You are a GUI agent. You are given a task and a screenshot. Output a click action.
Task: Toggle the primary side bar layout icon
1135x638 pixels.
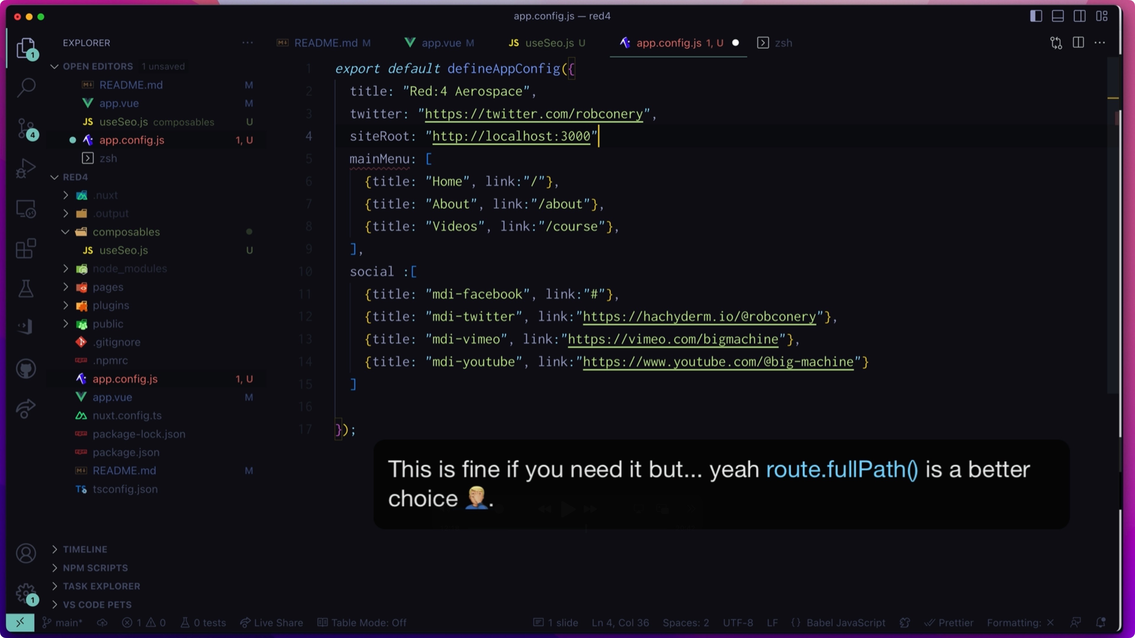click(x=1036, y=16)
